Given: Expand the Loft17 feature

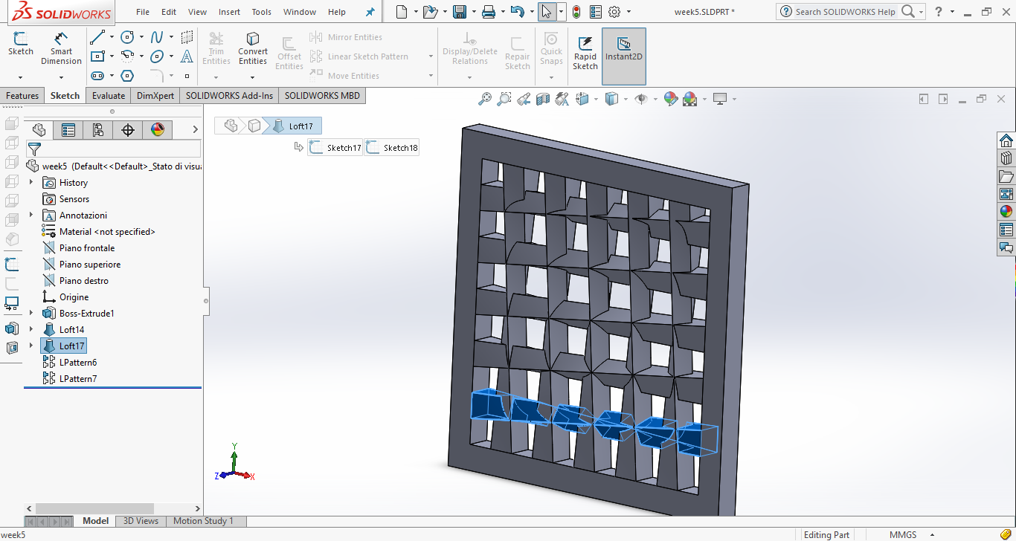Looking at the screenshot, I should click(31, 346).
